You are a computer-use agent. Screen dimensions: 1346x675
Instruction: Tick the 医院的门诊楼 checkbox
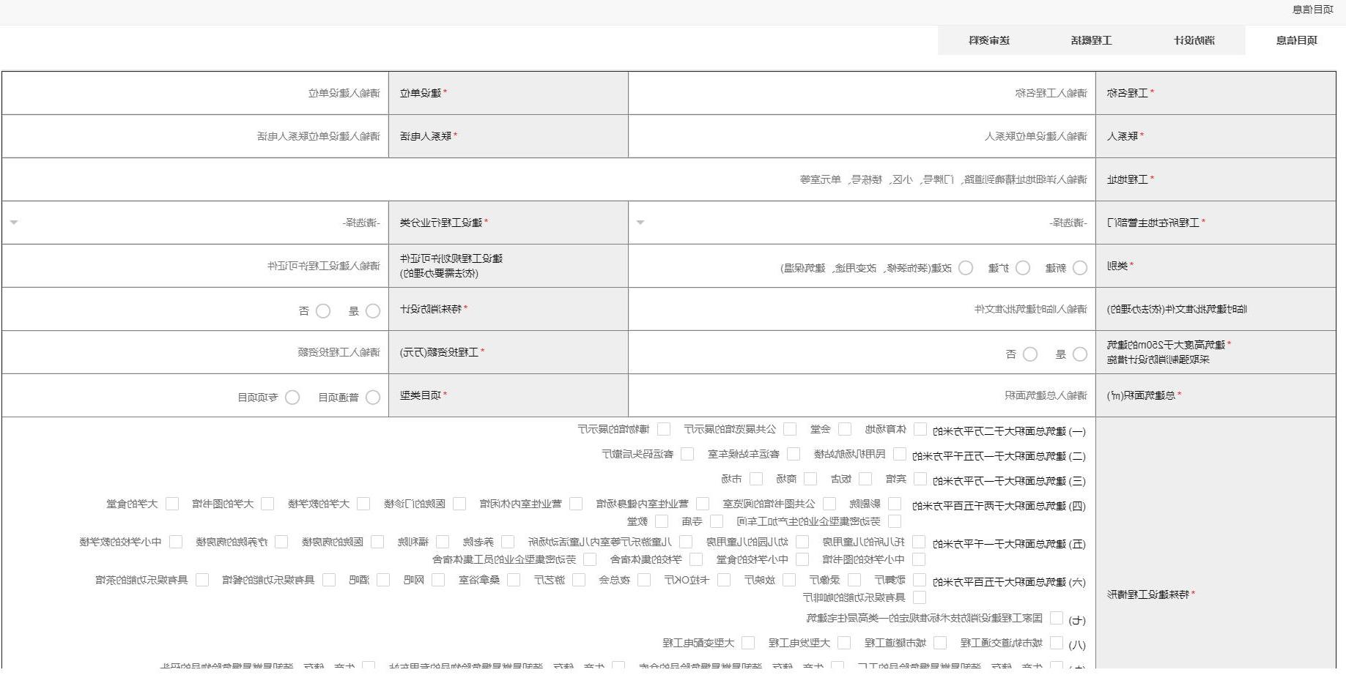click(x=459, y=504)
